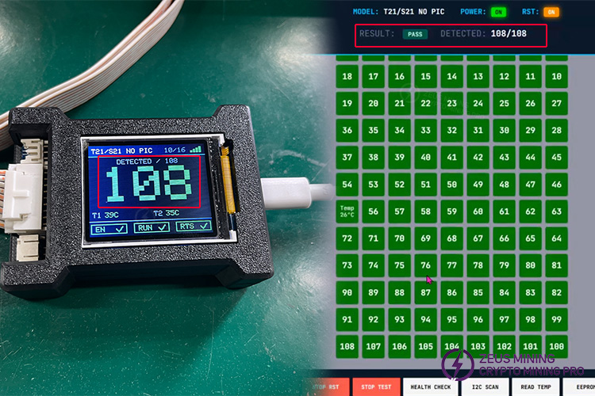The height and width of the screenshot is (396, 595).
Task: Select chip cell 23
Action: pos(451,104)
